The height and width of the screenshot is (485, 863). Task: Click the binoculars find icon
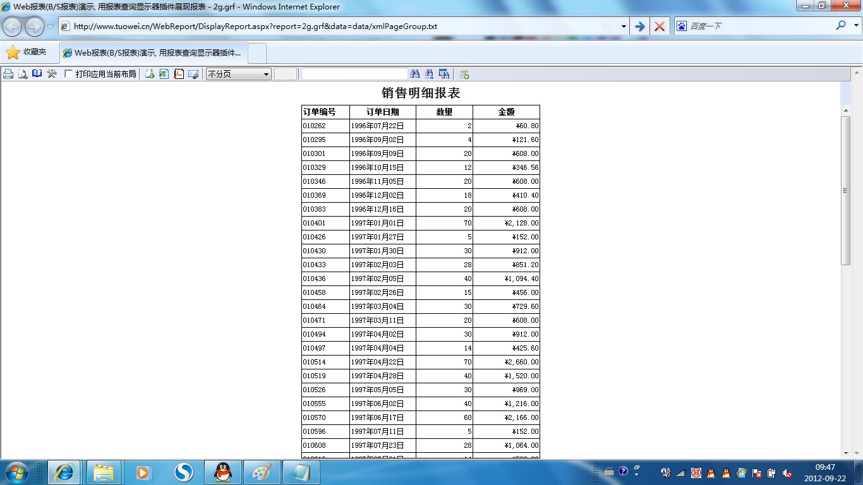pos(415,74)
